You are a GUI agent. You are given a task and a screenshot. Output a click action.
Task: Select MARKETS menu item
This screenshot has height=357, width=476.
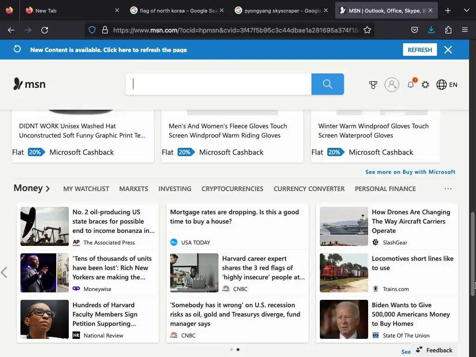[x=133, y=189]
